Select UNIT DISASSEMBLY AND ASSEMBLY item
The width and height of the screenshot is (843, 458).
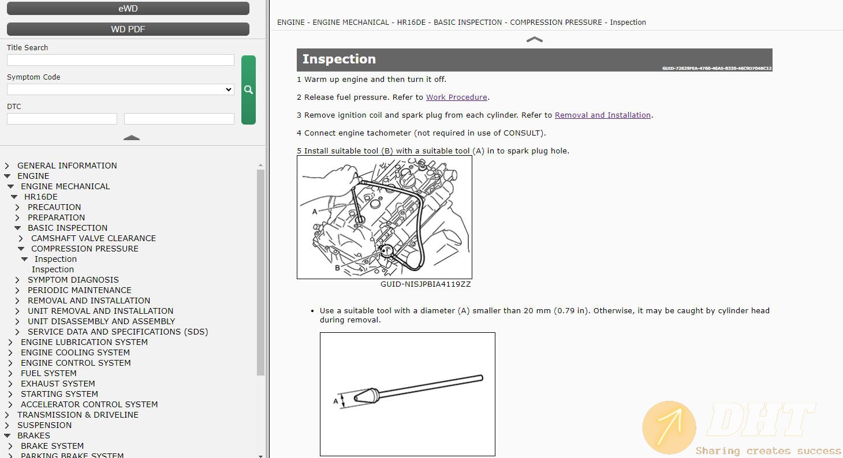[x=102, y=321]
